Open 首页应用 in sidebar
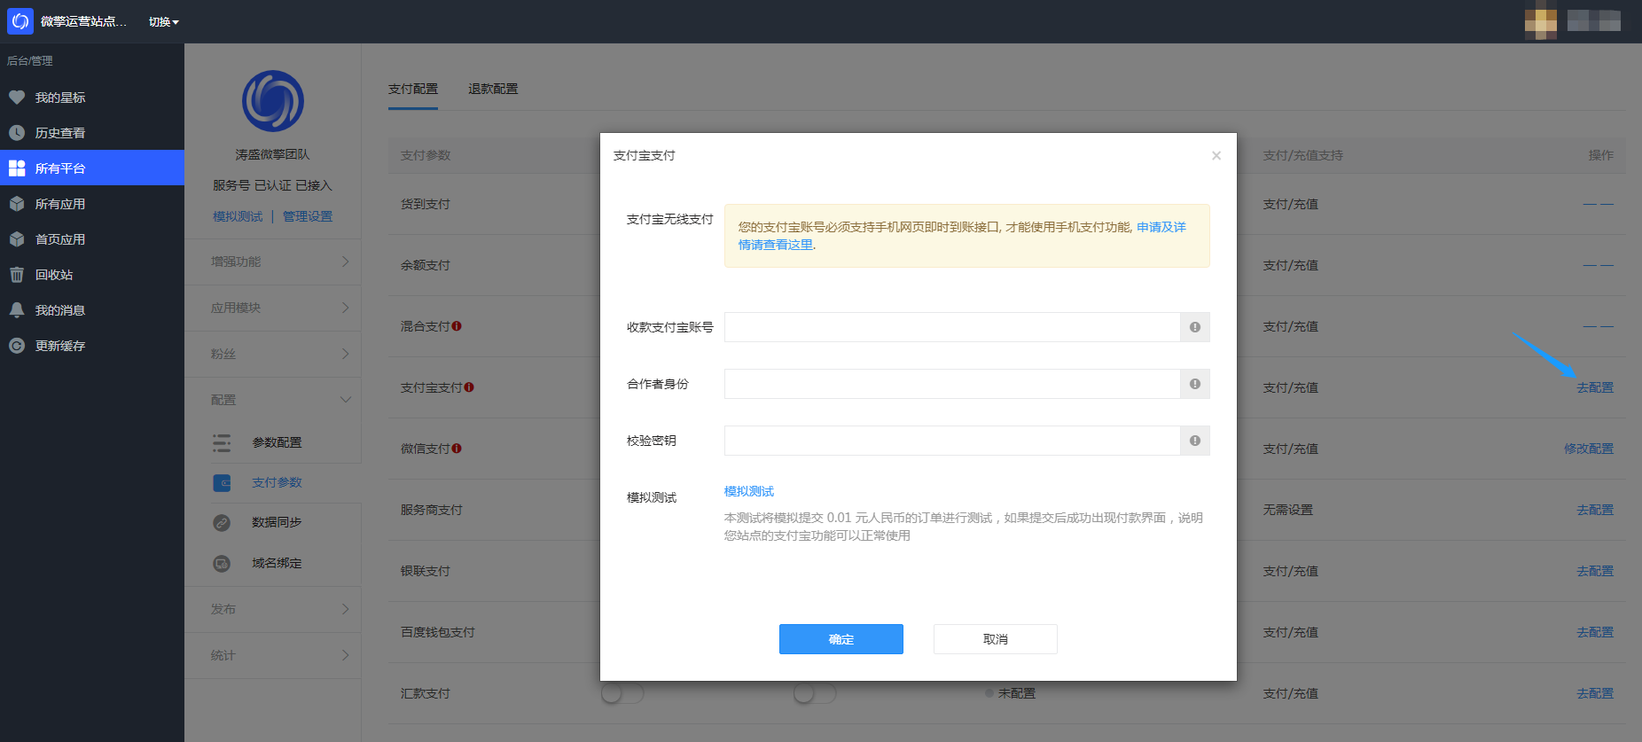1642x742 pixels. click(x=92, y=239)
